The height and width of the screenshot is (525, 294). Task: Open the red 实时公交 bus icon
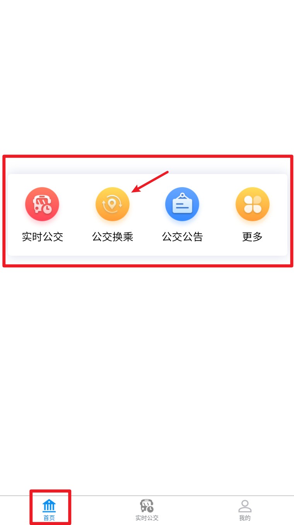[42, 204]
